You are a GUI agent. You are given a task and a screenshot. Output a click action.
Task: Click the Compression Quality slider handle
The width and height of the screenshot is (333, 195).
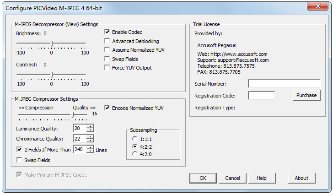(73, 114)
